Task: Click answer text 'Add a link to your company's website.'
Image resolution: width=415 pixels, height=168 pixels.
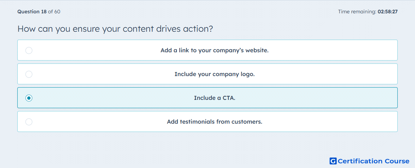Action: [x=214, y=50]
